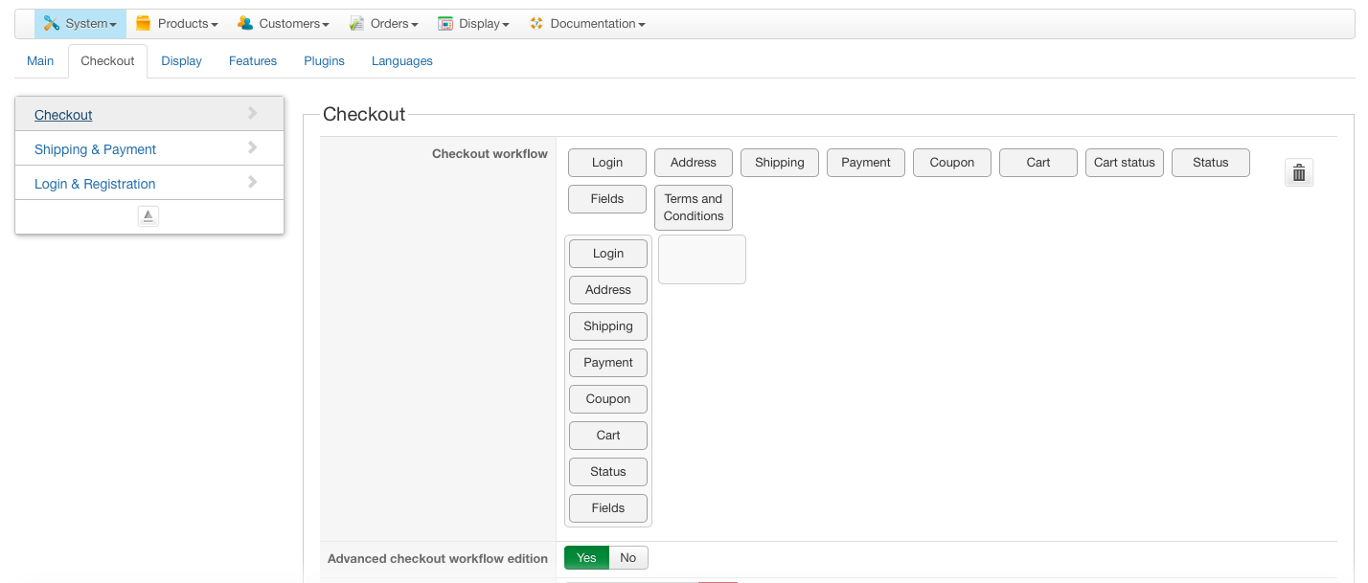Click the Orders notepad icon

coord(356,24)
